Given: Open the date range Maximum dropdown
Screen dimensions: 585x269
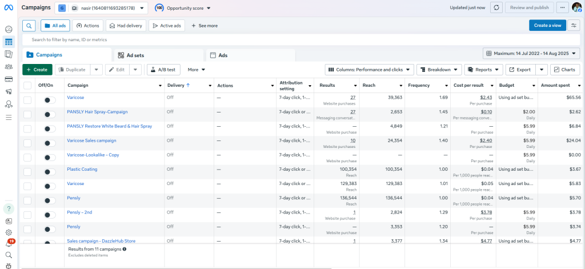Looking at the screenshot, I should tap(532, 53).
